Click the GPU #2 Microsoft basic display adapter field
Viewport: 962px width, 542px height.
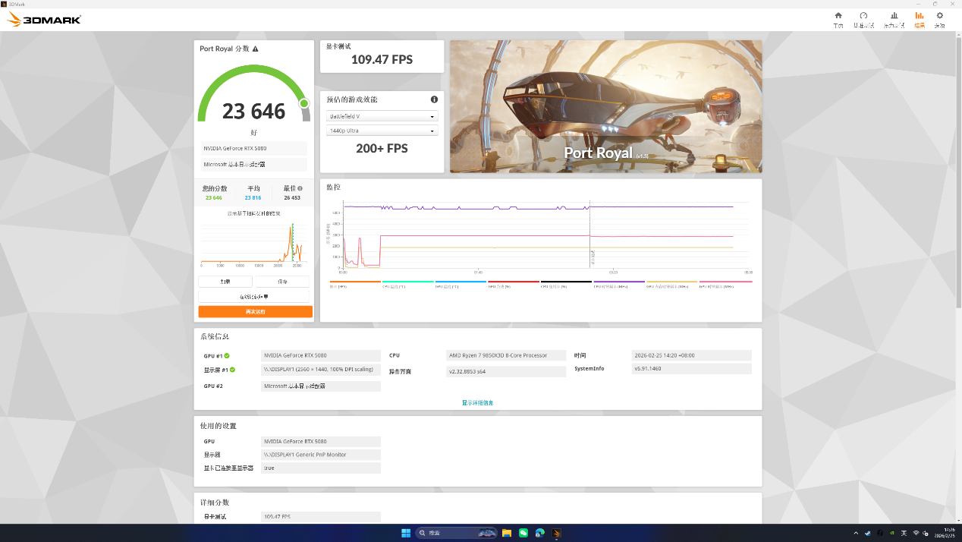tap(320, 386)
